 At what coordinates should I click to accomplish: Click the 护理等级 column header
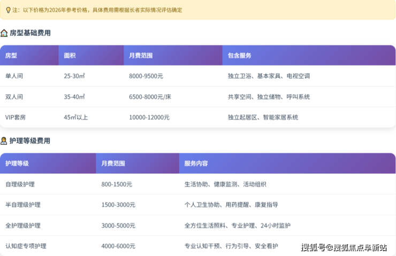click(17, 164)
